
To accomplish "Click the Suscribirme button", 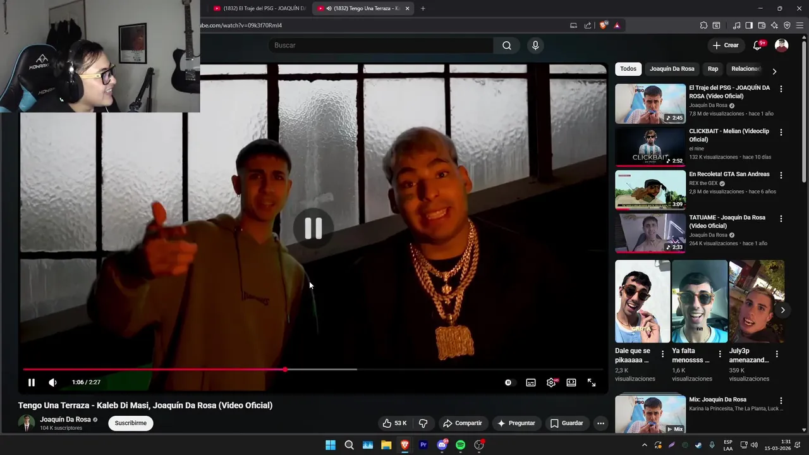I will click(131, 423).
